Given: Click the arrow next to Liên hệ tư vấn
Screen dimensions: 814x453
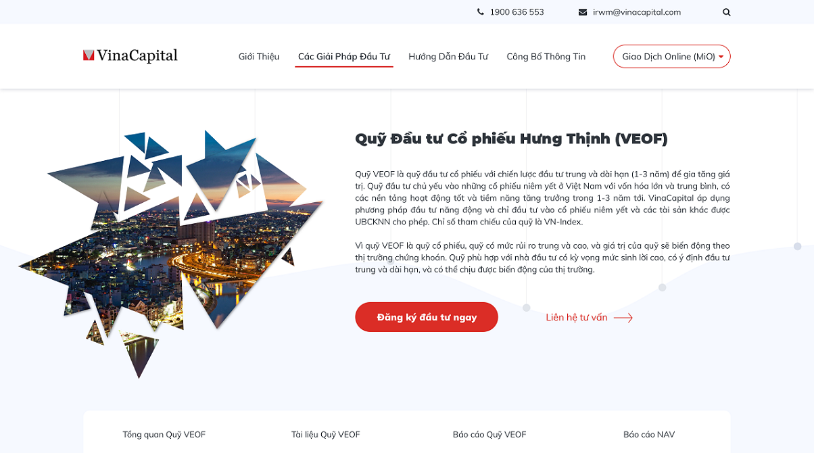Looking at the screenshot, I should (623, 318).
